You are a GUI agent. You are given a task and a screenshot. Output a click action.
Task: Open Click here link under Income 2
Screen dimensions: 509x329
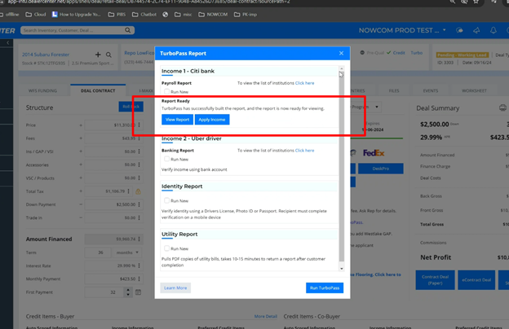[304, 151]
